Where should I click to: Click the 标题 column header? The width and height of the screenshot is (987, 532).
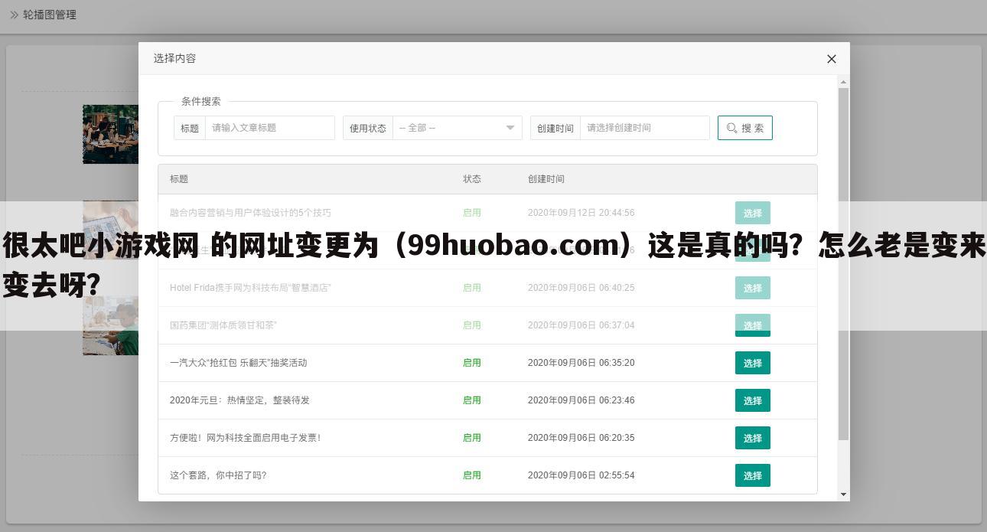point(179,179)
